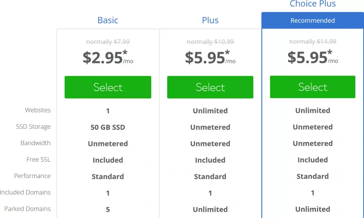Open the Choice Plus plan heading
The height and width of the screenshot is (218, 364).
click(312, 4)
